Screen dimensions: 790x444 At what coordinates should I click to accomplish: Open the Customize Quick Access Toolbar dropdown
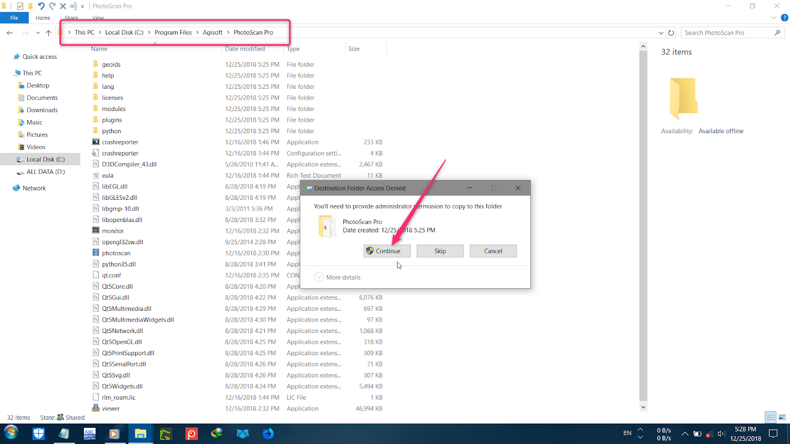(x=82, y=6)
